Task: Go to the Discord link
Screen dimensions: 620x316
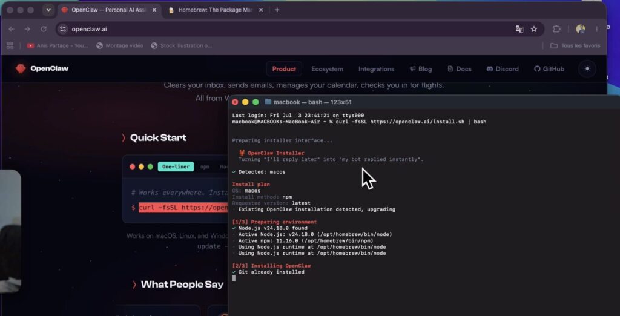Action: point(502,69)
